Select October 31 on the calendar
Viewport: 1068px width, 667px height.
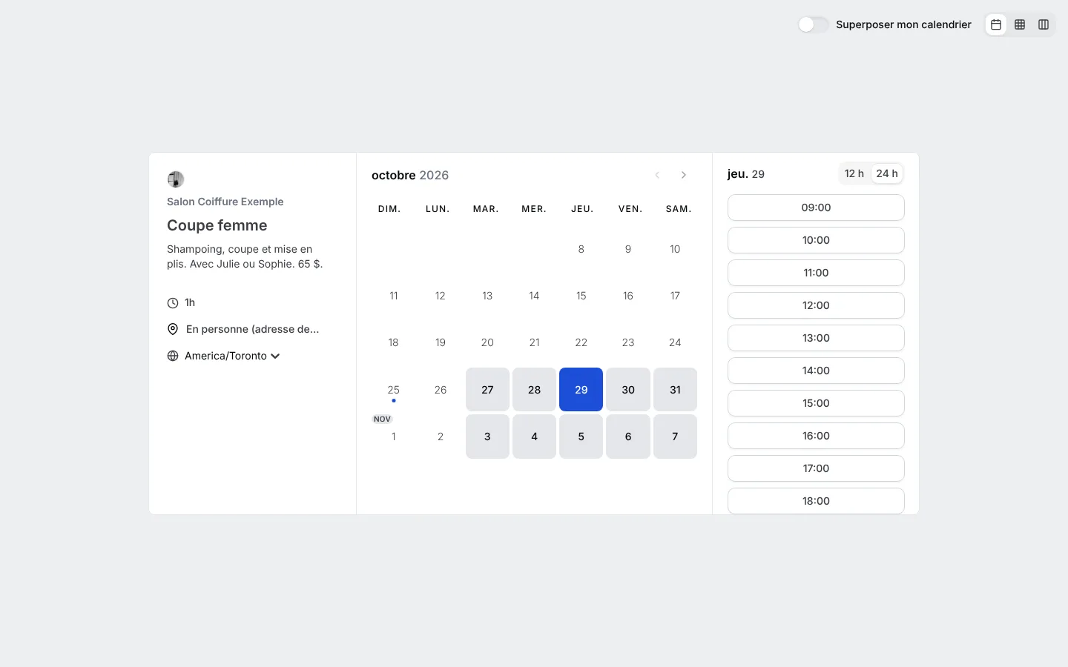(675, 390)
